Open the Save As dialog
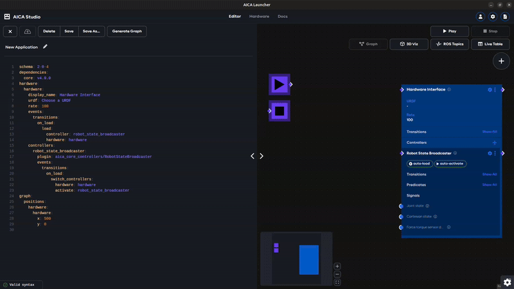 [91, 31]
